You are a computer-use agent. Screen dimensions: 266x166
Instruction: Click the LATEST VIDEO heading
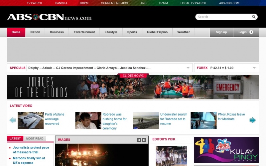[21, 106]
